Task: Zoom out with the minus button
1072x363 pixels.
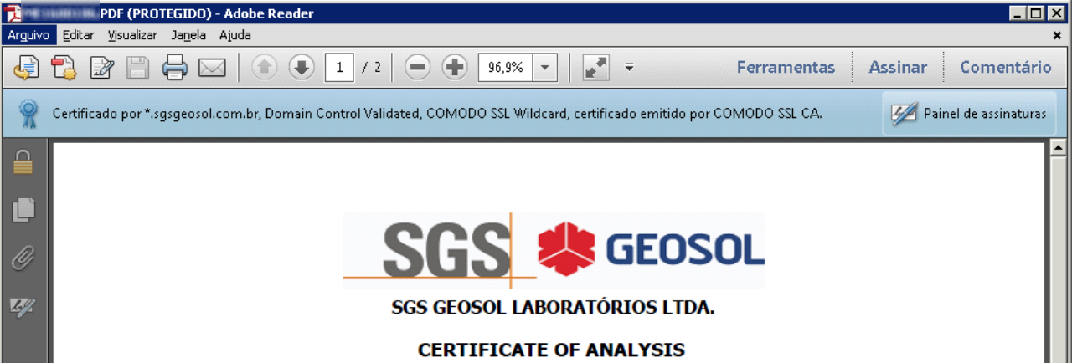Action: coord(417,68)
